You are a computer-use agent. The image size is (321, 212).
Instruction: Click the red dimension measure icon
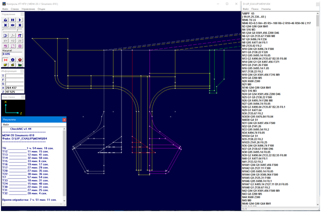click(x=5, y=59)
